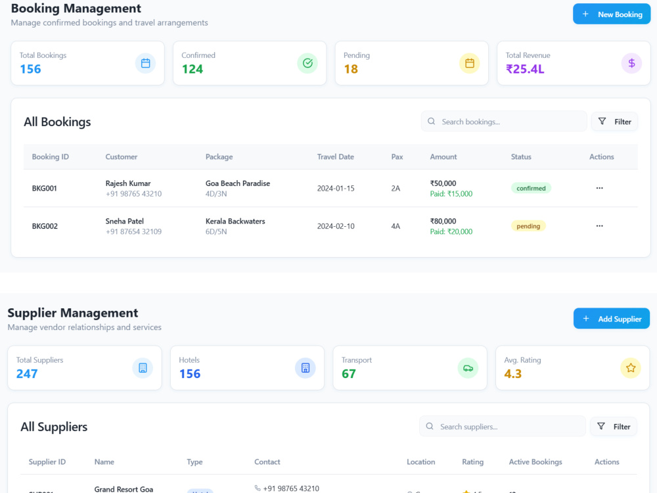The width and height of the screenshot is (657, 493).
Task: Click the Add Supplier button
Action: tap(611, 319)
